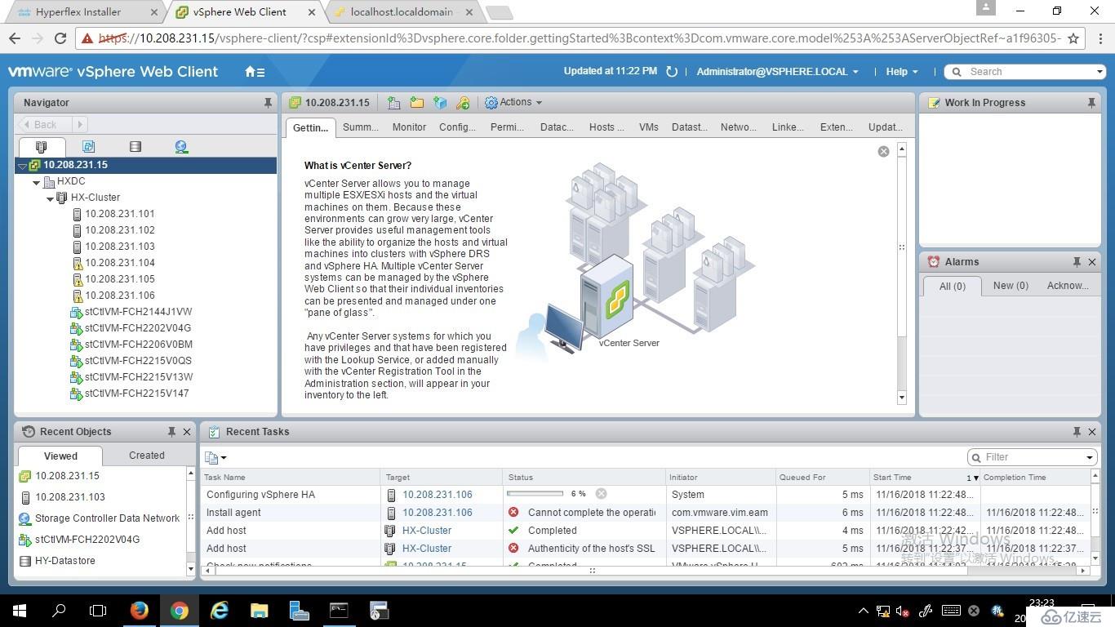Select Networking navigator view icon
This screenshot has height=627, width=1115.
coord(181,147)
